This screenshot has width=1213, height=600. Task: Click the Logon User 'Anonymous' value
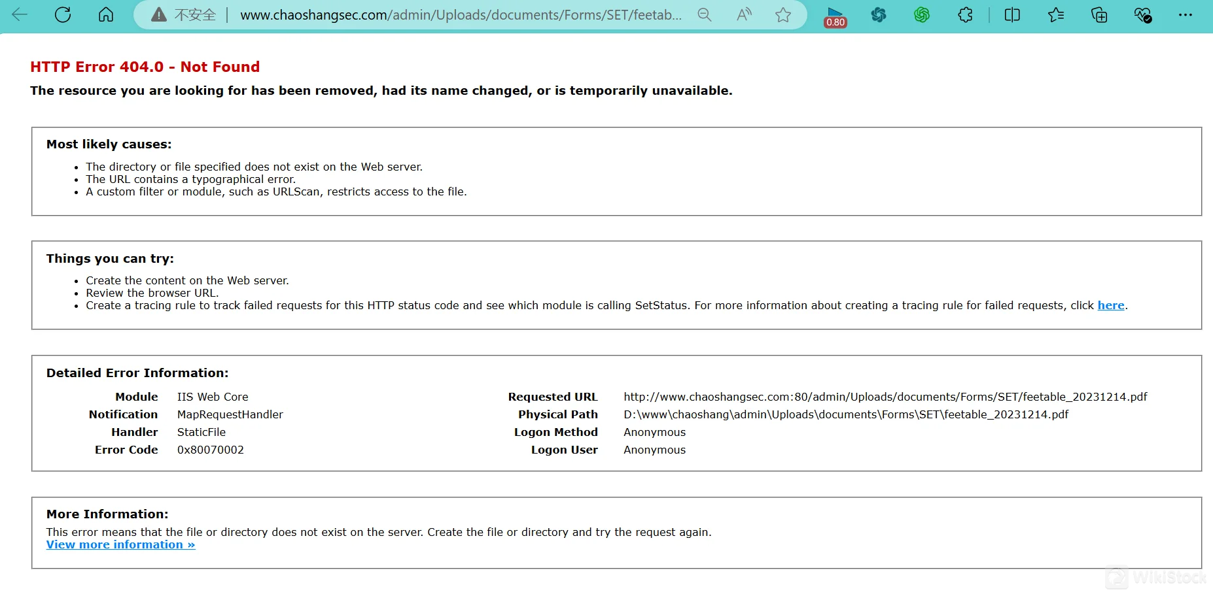point(655,450)
